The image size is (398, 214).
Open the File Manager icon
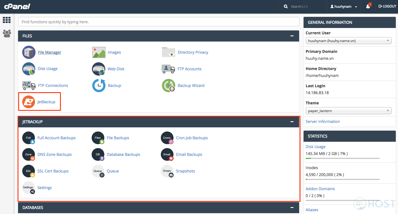click(x=29, y=52)
